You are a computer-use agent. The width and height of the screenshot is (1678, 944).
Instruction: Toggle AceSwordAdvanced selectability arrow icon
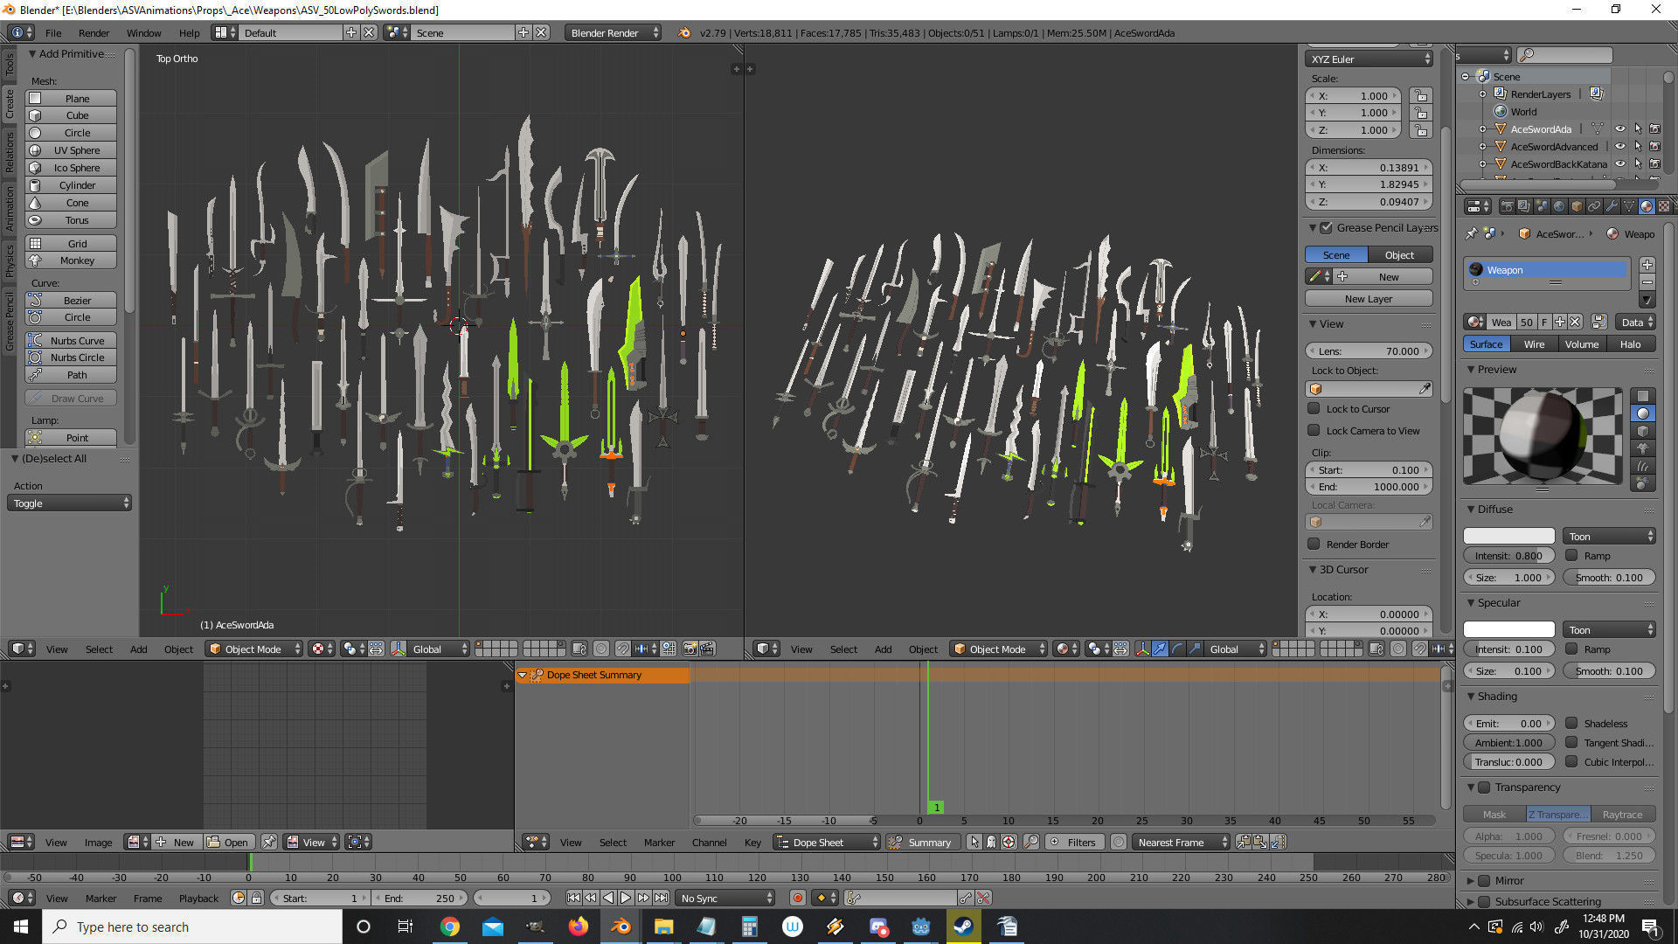click(x=1638, y=147)
